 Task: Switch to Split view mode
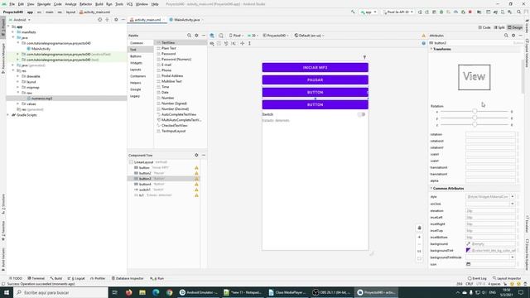coord(499,27)
